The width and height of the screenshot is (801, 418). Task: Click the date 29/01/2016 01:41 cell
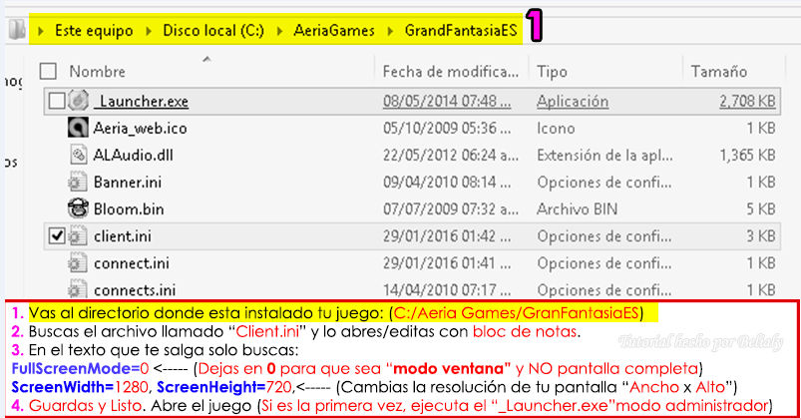tap(447, 263)
